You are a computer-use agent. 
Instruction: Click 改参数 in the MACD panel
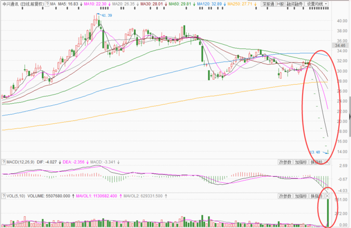(x=285, y=162)
